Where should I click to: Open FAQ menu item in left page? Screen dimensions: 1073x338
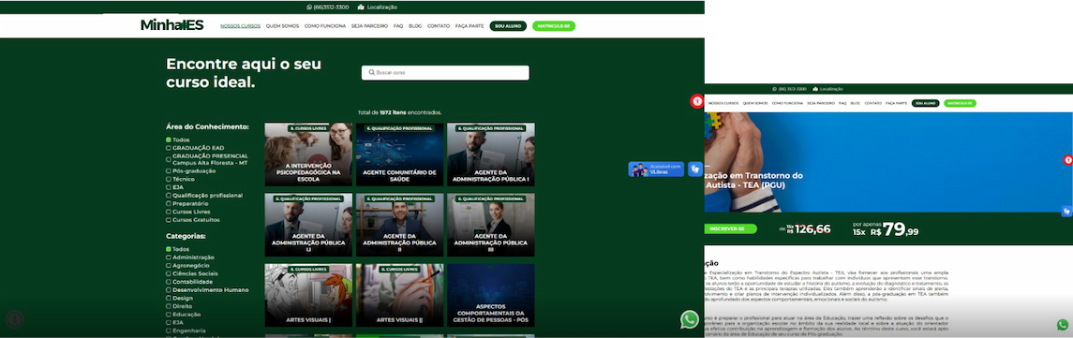(398, 26)
